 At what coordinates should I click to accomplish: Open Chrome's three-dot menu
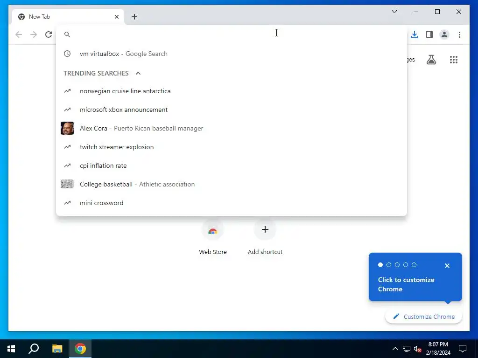coord(459,34)
